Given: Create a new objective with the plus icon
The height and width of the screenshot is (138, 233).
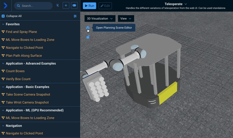Looking at the screenshot, I should pyautogui.click(x=66, y=6).
